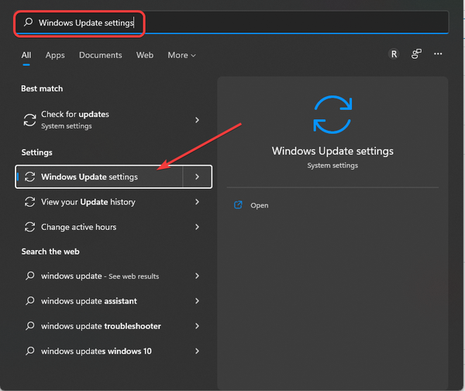This screenshot has height=391, width=465.
Task: Open Check for updates best match
Action: coord(113,120)
